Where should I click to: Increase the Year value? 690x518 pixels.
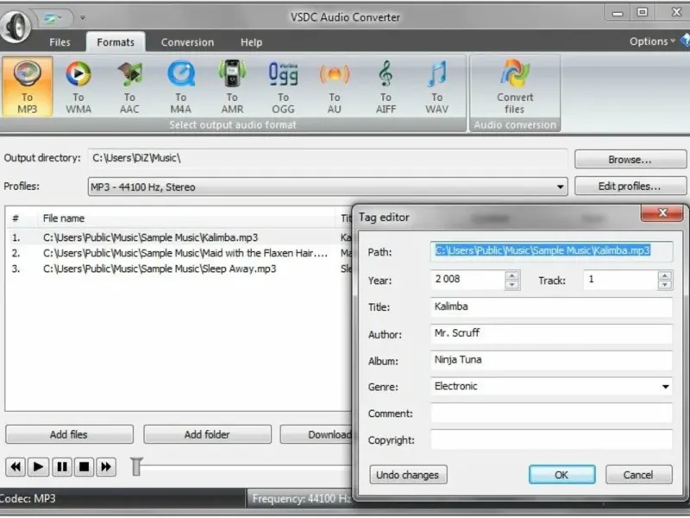pyautogui.click(x=511, y=275)
